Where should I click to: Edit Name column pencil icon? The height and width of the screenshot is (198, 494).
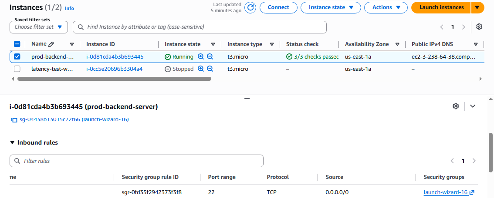(51, 44)
